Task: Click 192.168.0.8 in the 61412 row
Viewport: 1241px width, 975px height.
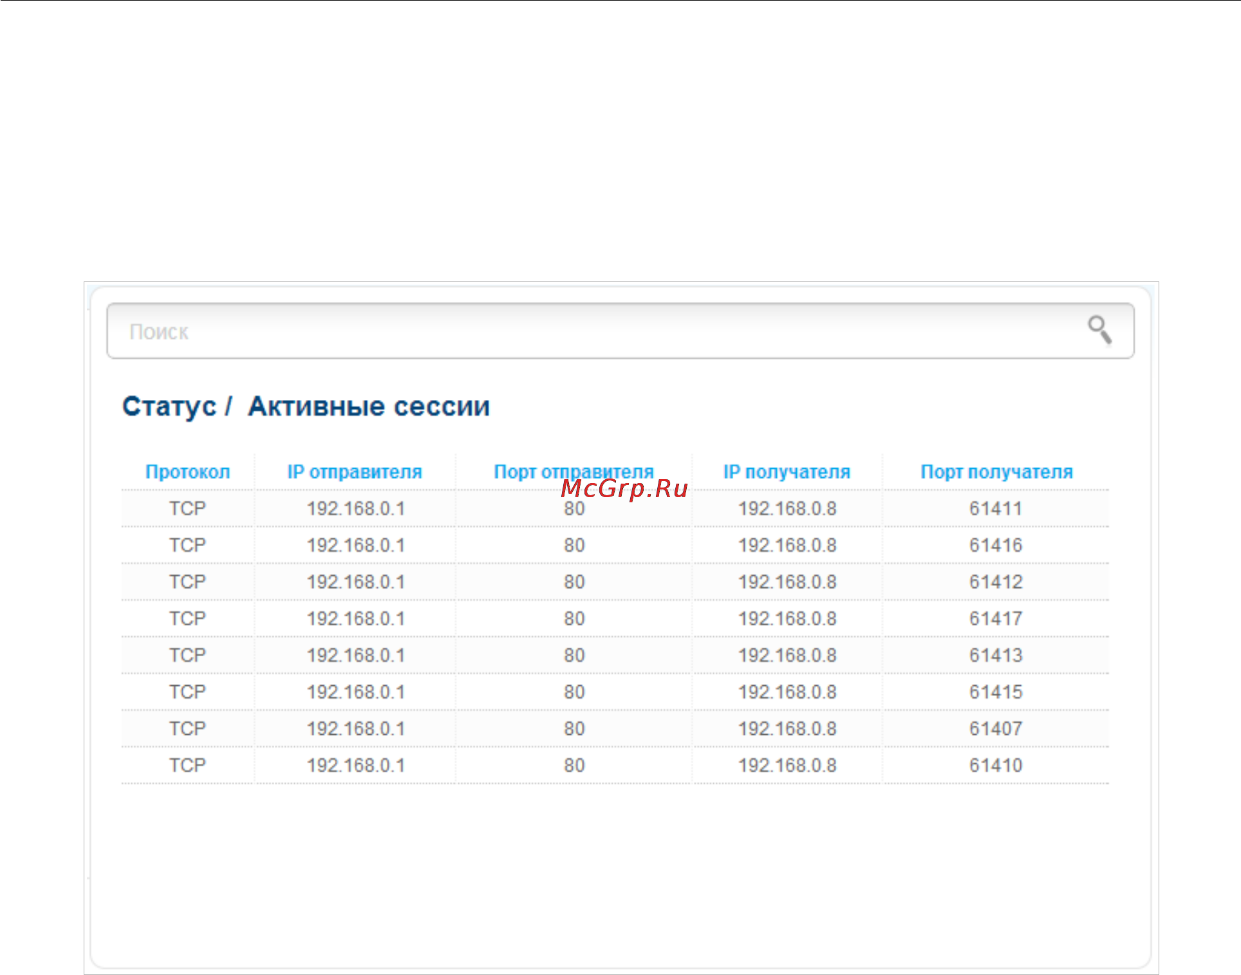Action: [x=787, y=582]
